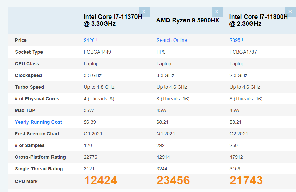Click the # of Physical Cores label
The width and height of the screenshot is (296, 192).
coord(37,99)
